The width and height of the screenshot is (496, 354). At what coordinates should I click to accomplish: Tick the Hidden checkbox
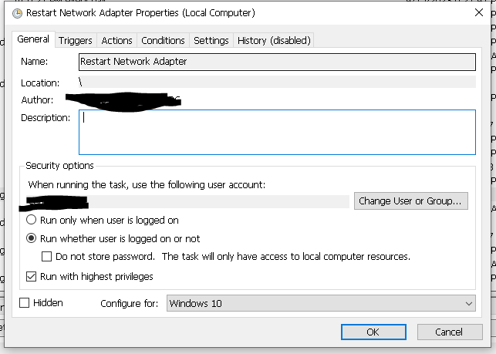click(x=25, y=303)
